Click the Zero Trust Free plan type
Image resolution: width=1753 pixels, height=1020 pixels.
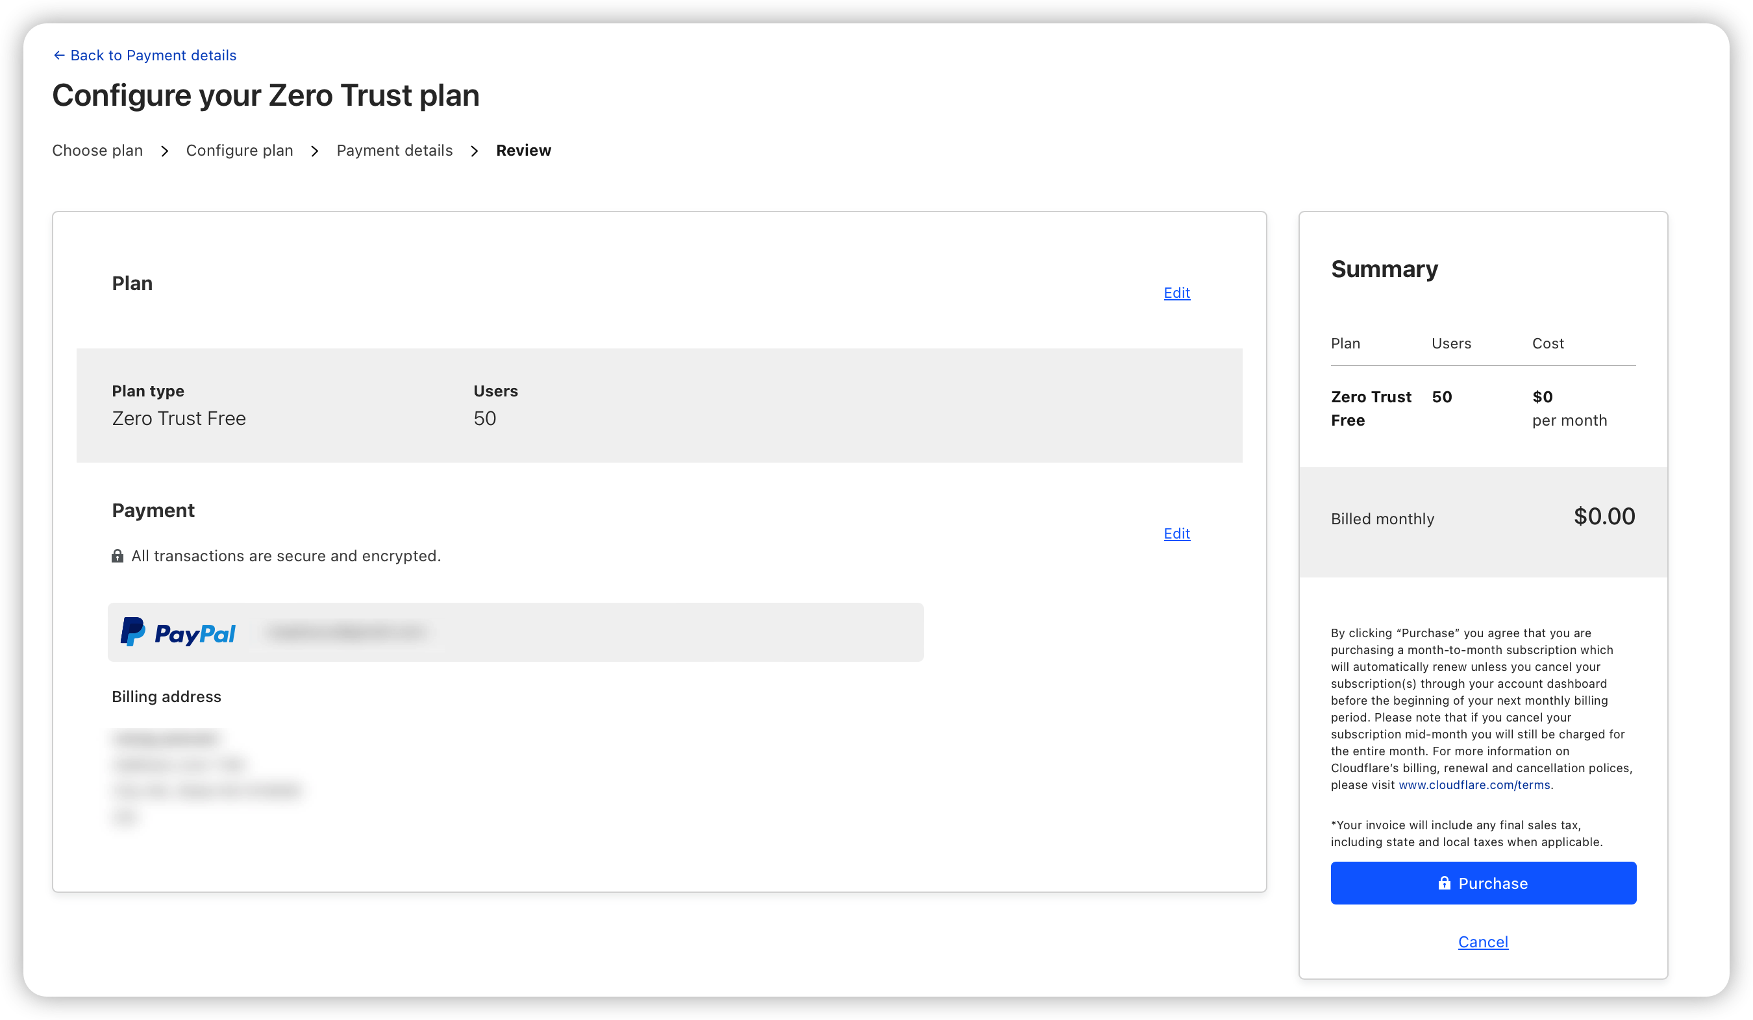(x=179, y=419)
